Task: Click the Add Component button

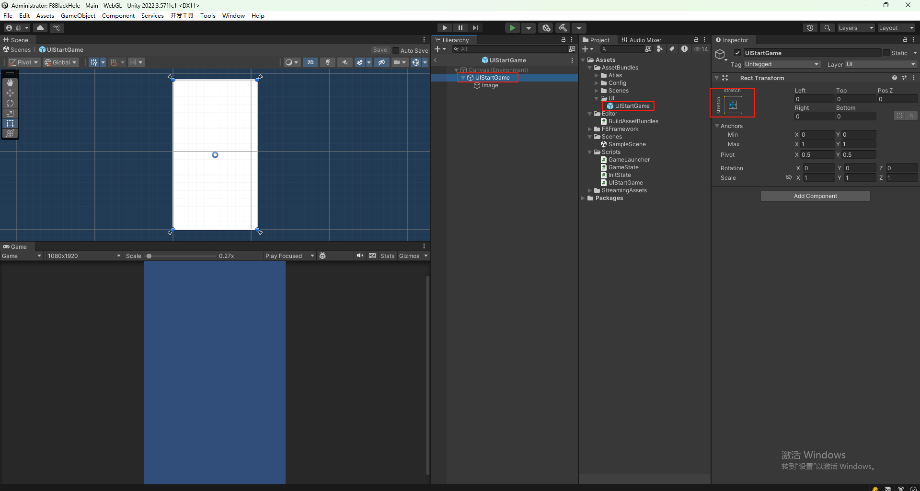Action: (x=815, y=196)
